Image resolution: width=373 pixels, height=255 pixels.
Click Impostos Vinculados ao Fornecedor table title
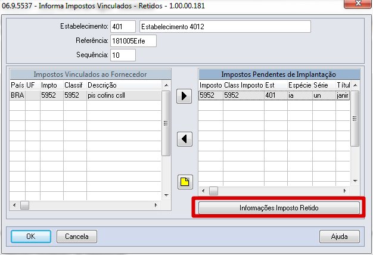pos(90,74)
